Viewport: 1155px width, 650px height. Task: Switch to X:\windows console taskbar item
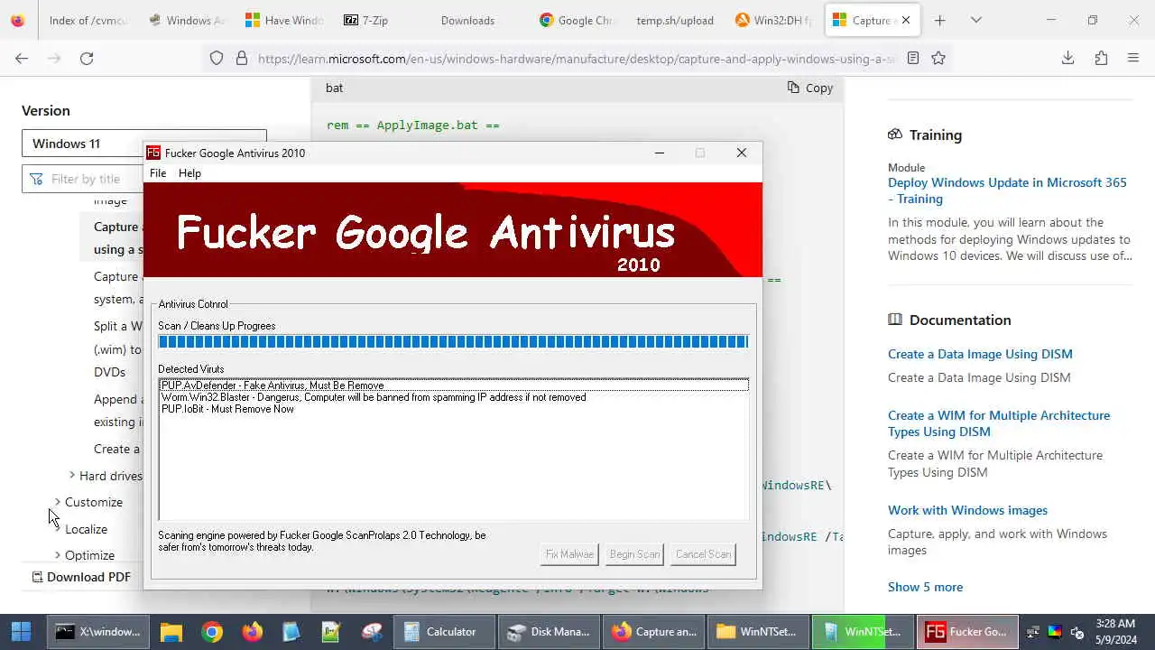[x=98, y=632]
